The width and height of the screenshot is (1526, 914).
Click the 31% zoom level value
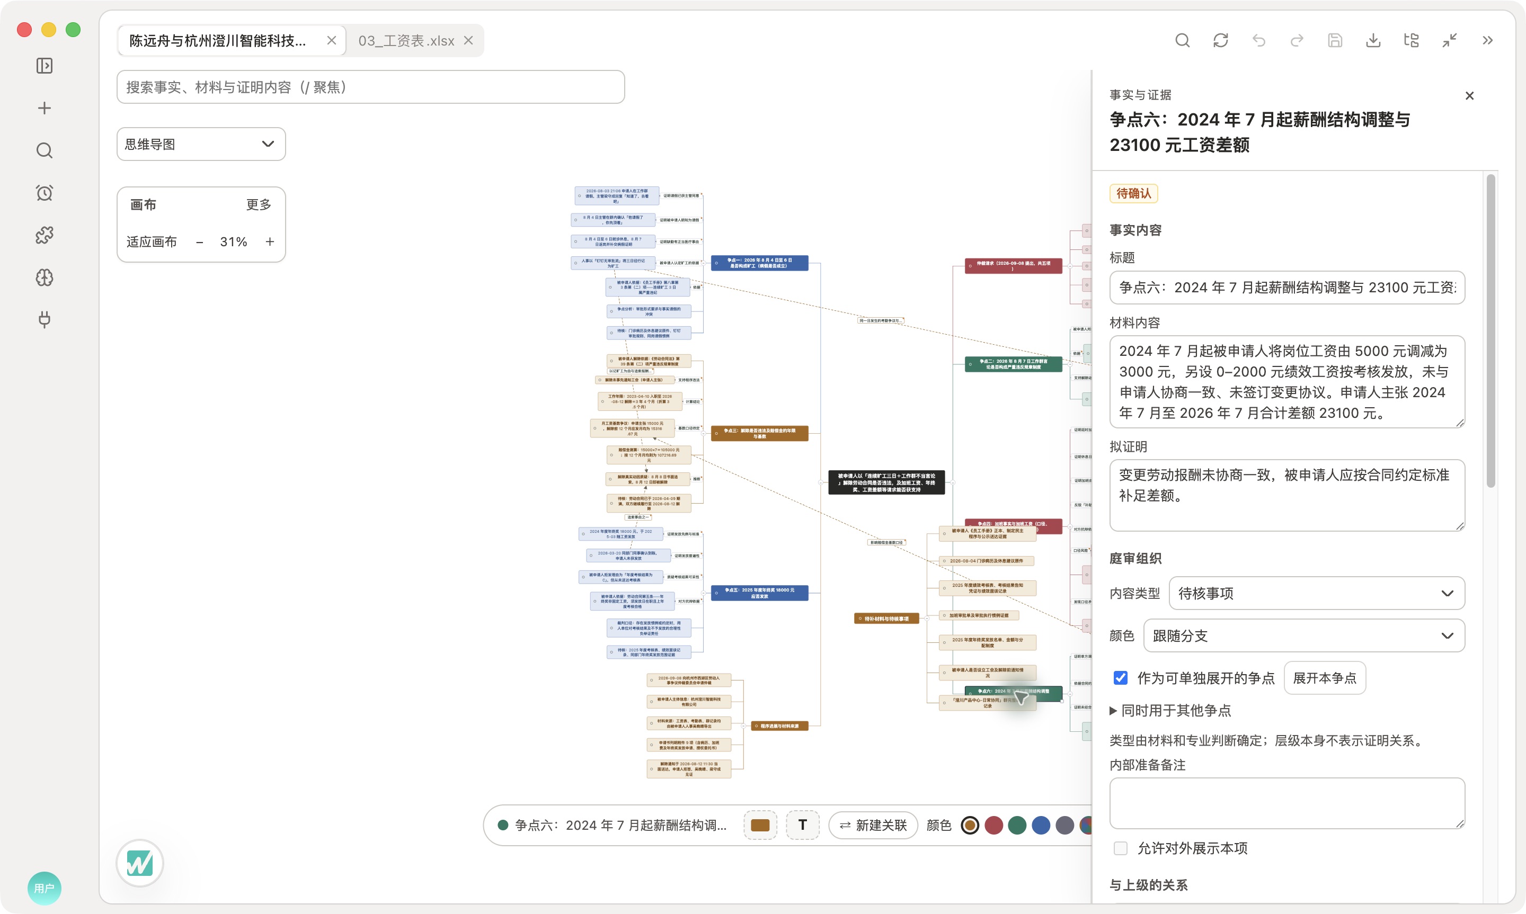click(234, 242)
